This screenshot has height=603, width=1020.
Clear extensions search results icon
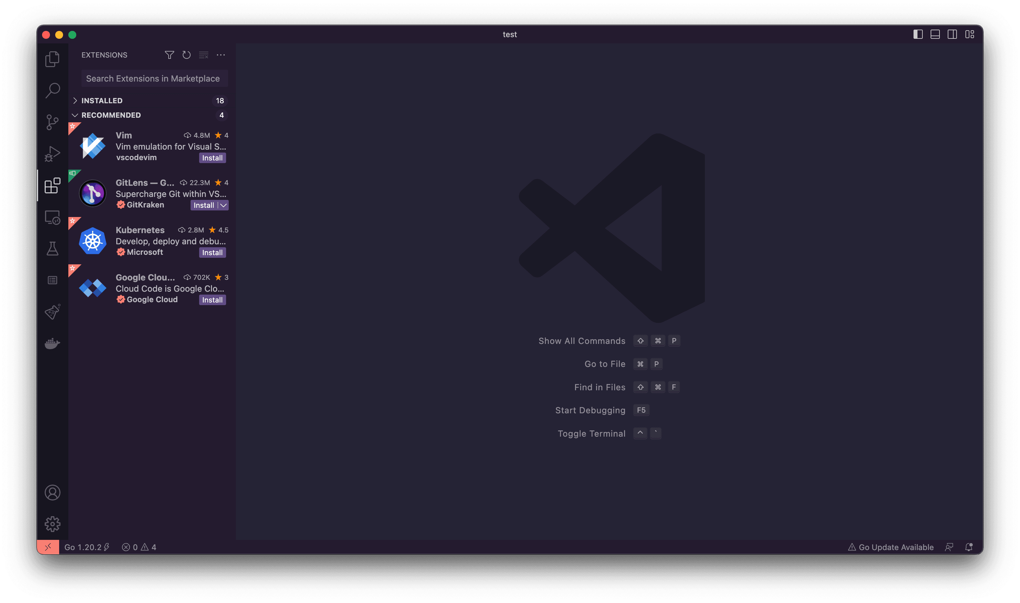coord(203,55)
